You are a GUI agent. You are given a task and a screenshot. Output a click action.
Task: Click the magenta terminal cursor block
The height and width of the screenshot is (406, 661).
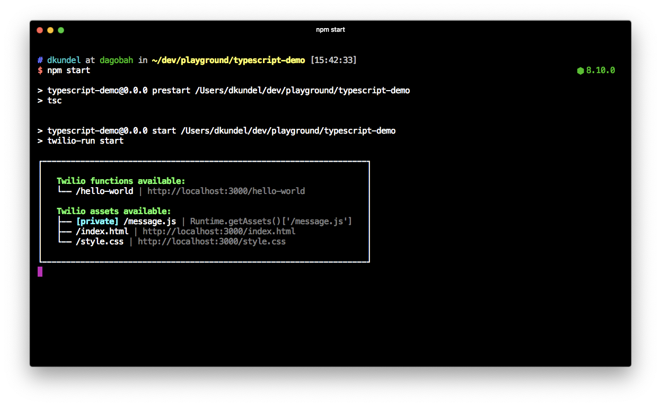[x=40, y=271]
